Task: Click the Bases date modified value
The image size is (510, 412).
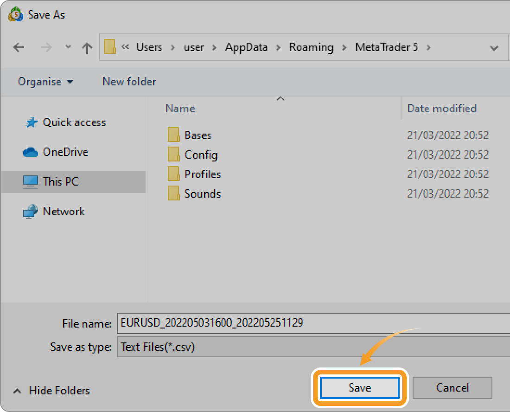Action: (447, 135)
